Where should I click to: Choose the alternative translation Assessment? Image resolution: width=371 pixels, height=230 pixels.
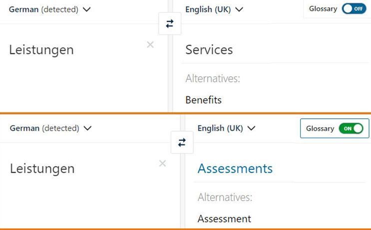(x=224, y=219)
